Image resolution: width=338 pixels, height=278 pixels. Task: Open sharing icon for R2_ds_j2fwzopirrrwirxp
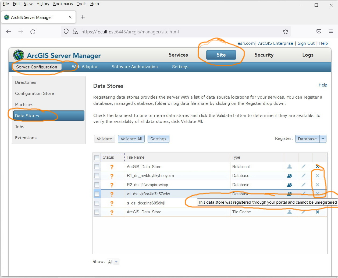[290, 185]
